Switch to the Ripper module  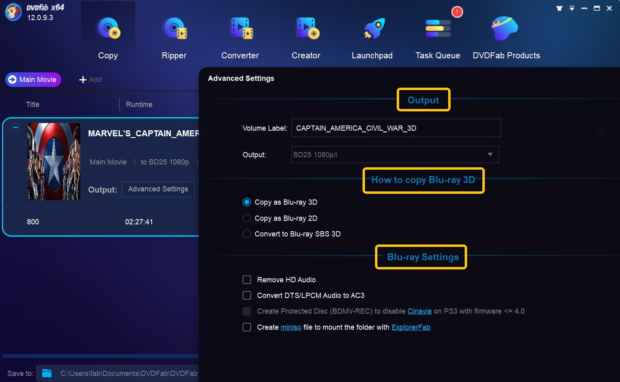coord(174,29)
